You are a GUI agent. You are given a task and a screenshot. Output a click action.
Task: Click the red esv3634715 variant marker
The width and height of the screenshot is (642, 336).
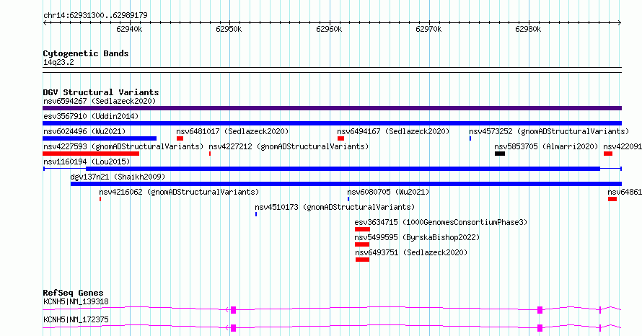pos(362,229)
